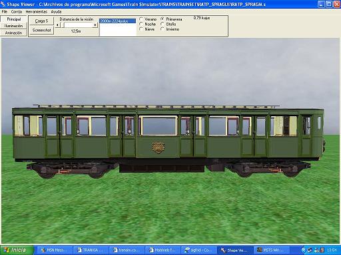The image size is (341, 255).
Task: Click the Shape Viewer taskbar item
Action: coord(235,250)
